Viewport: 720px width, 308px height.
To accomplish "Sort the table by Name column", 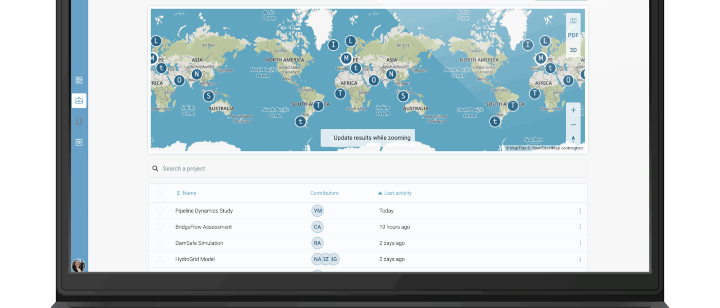I will (189, 193).
